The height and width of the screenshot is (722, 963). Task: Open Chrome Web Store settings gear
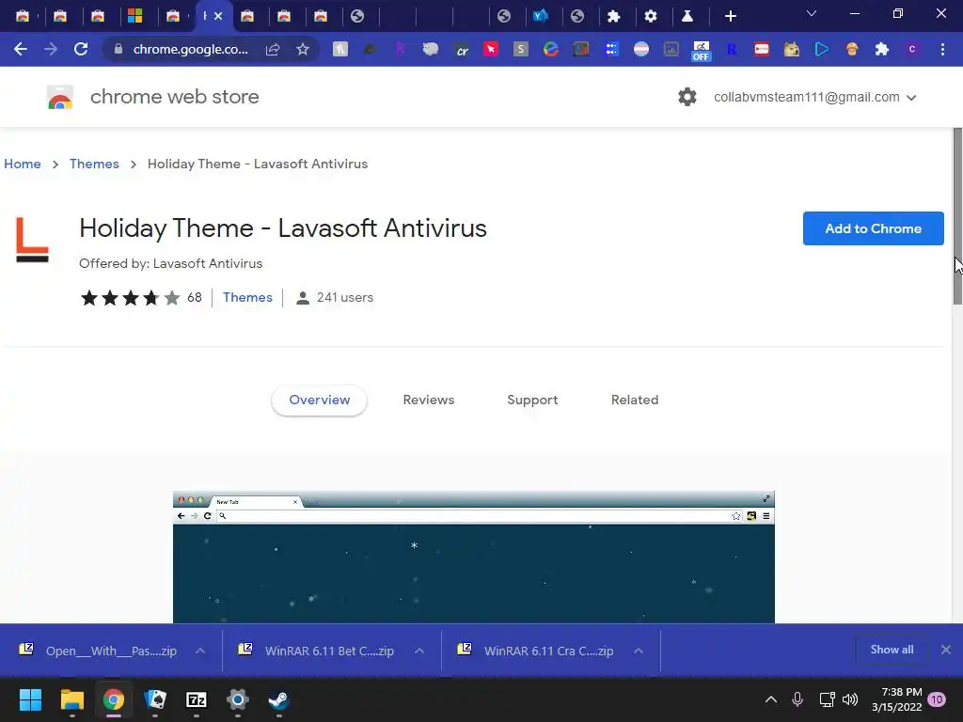coord(687,97)
